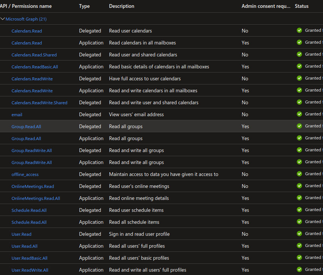
Task: Click granted checkmark icon for Calendars.ReadWrite.Shared
Action: (299, 102)
